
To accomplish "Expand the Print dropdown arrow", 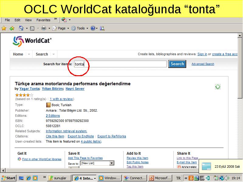I will click(x=49, y=28).
